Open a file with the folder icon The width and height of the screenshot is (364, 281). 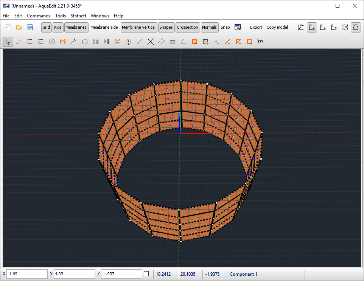point(19,27)
